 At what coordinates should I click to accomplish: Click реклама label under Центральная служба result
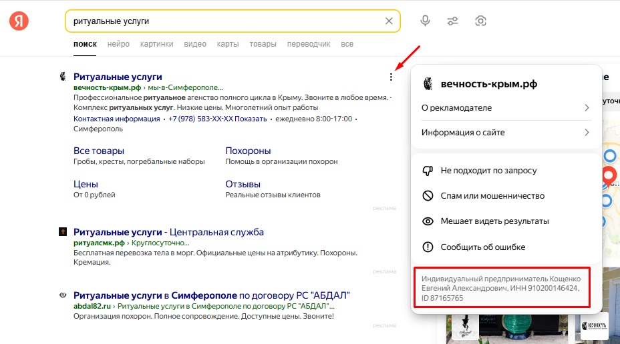pyautogui.click(x=384, y=271)
